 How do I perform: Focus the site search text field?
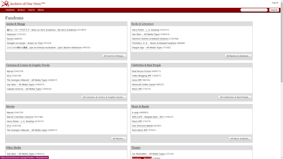point(254,10)
